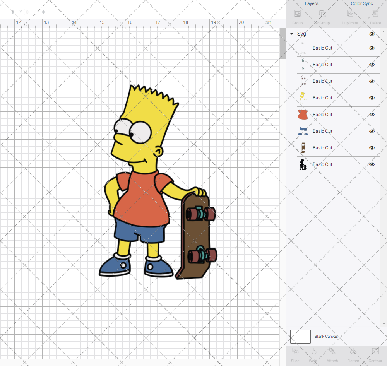Select the maroon wheels layer thumbnail

303,81
